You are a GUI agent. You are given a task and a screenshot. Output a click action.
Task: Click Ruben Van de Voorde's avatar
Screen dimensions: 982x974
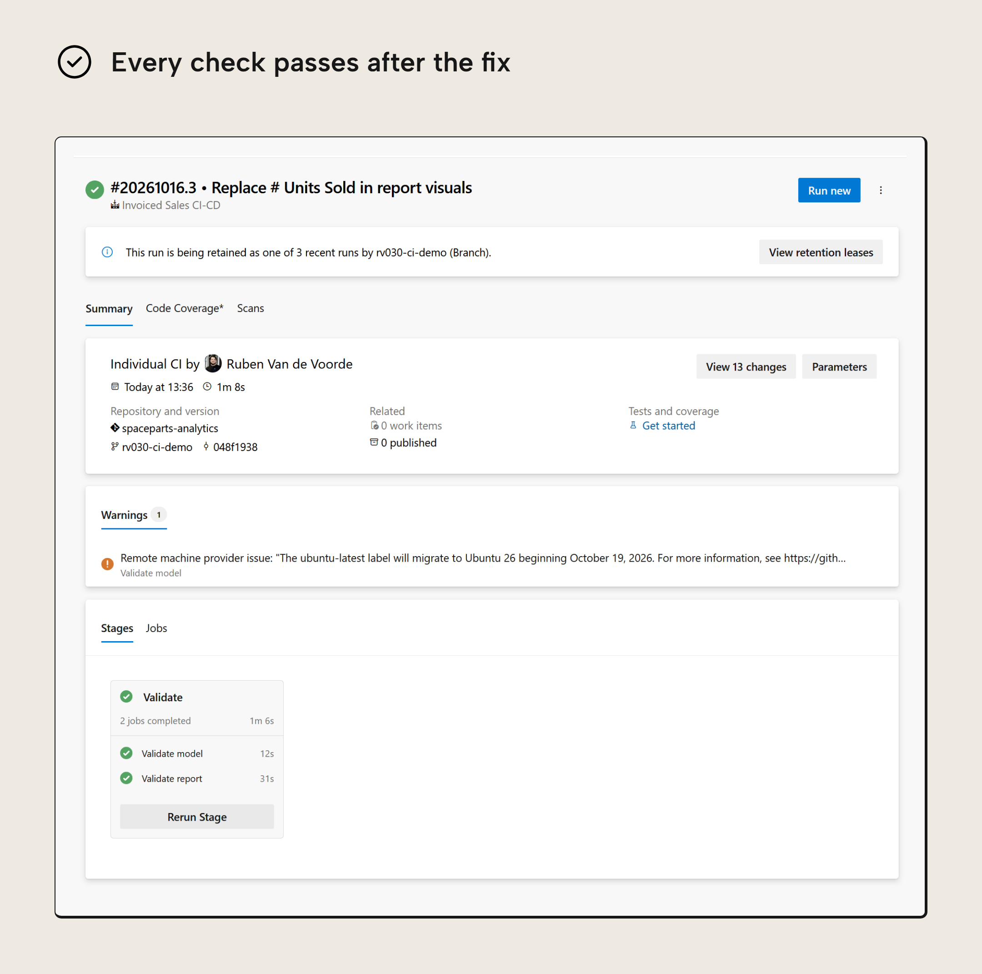tap(213, 363)
